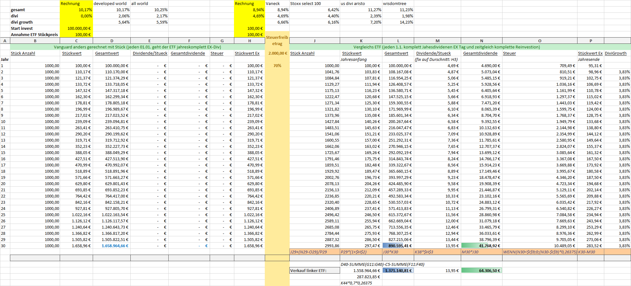
Task: Select the yellow Start invest 100.000,00 € cell
Action: (76, 28)
